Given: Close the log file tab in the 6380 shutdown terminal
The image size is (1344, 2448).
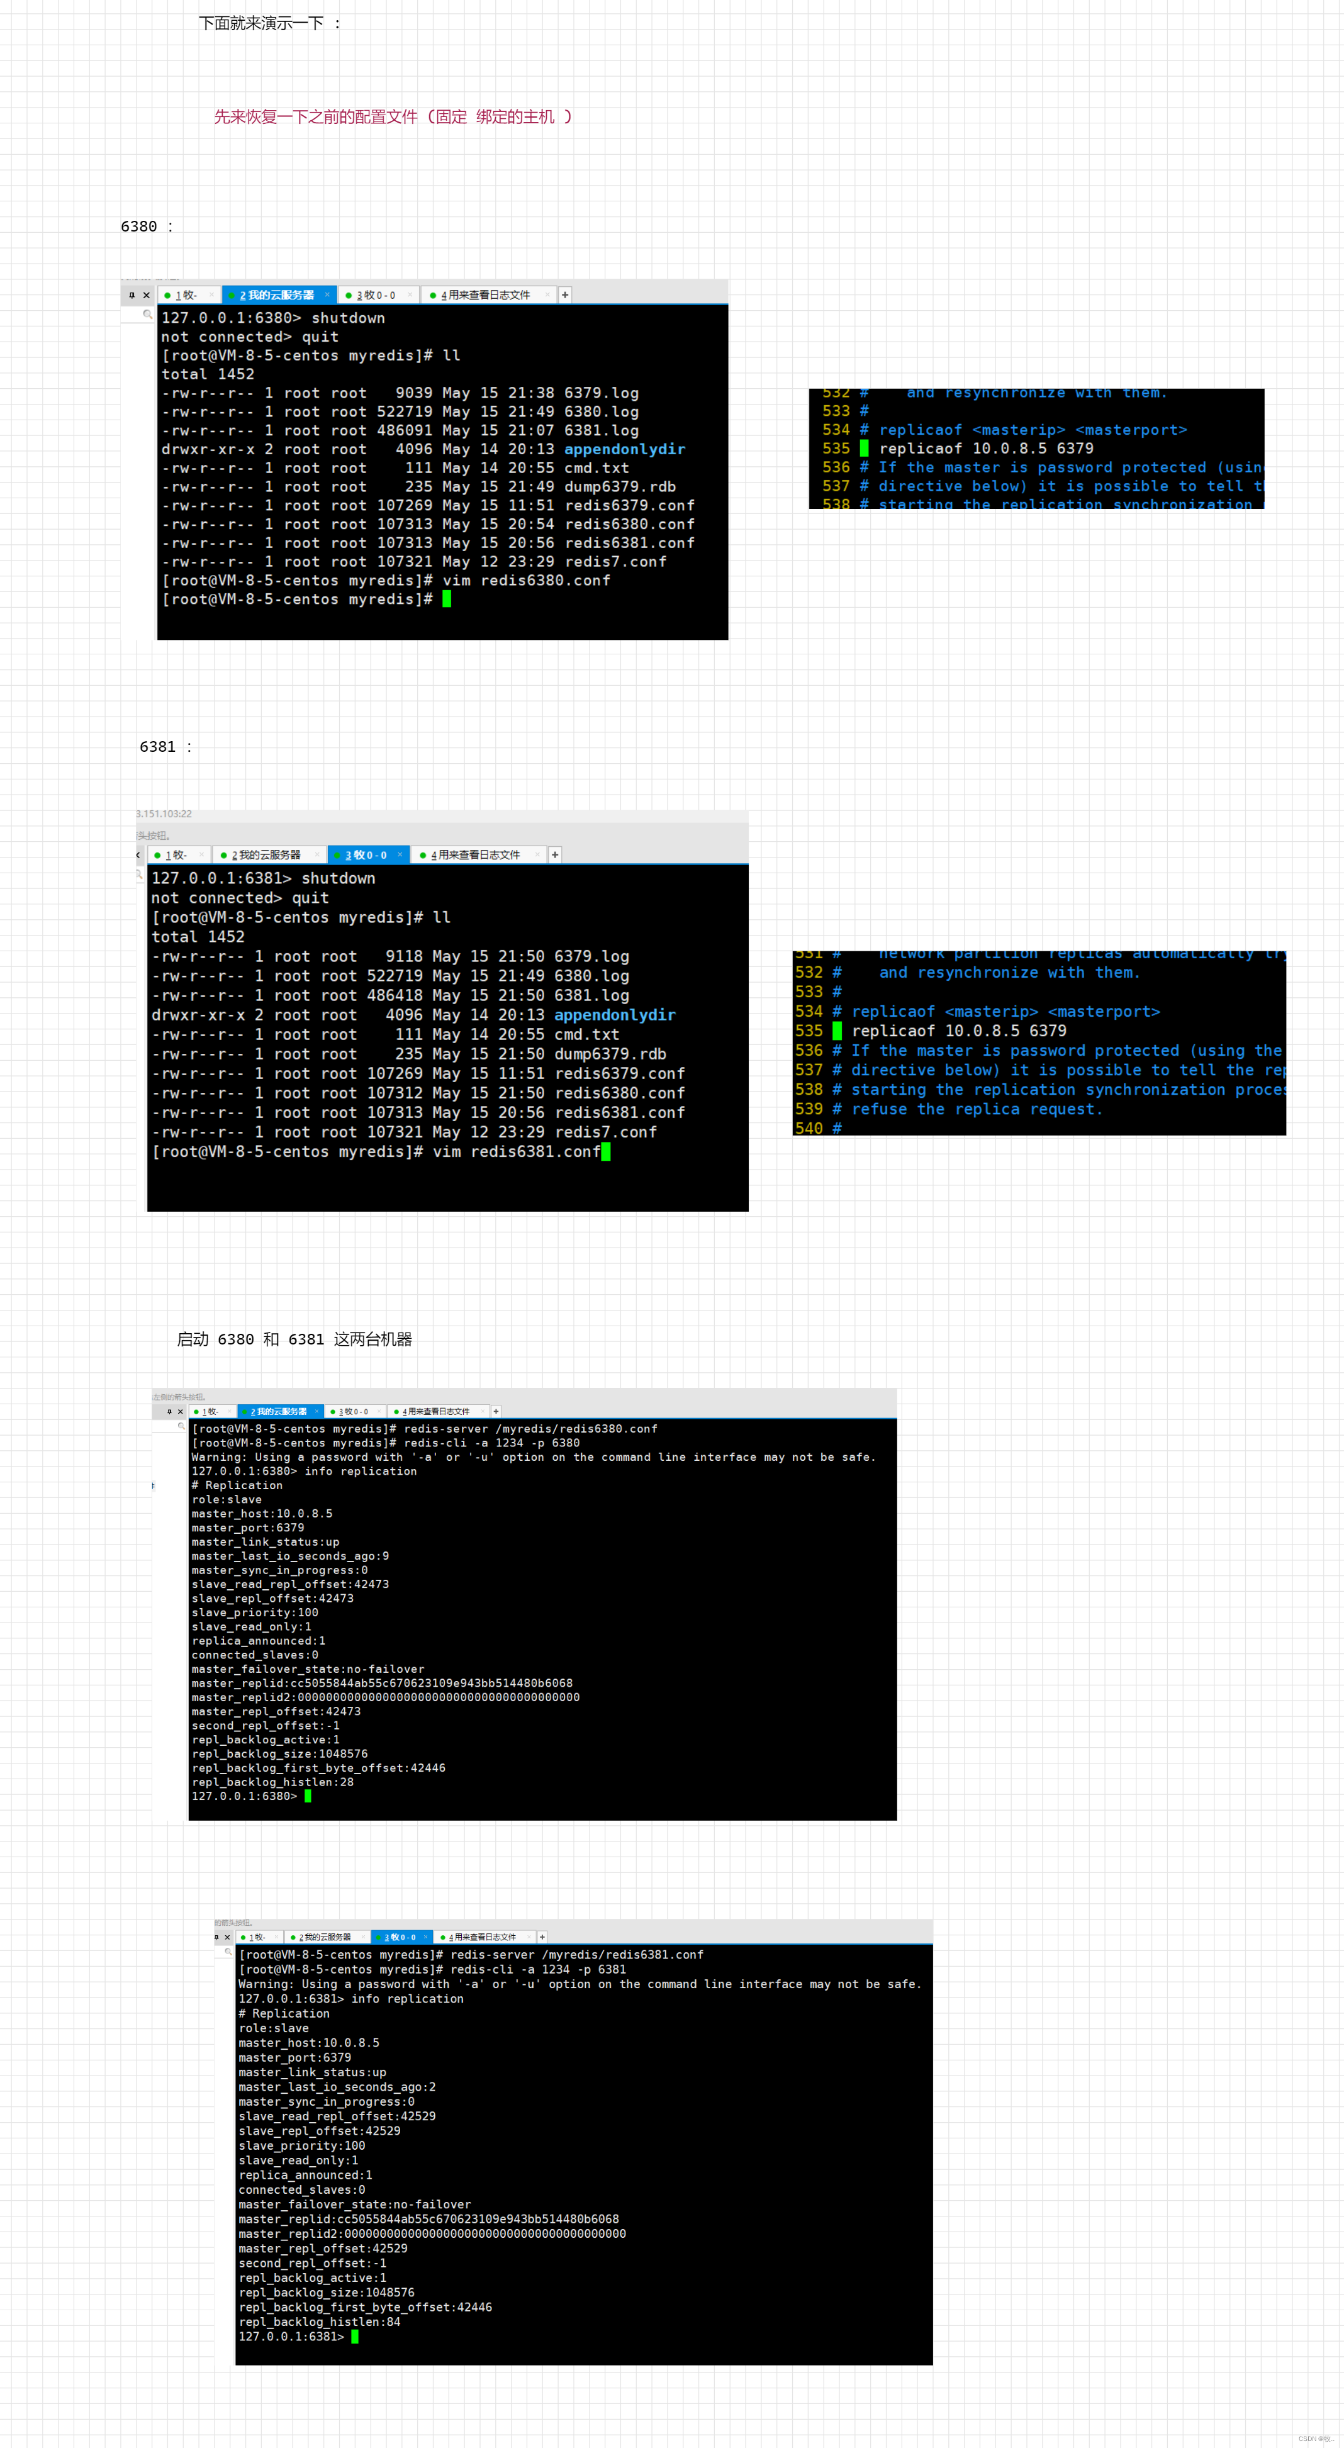Looking at the screenshot, I should (x=547, y=294).
